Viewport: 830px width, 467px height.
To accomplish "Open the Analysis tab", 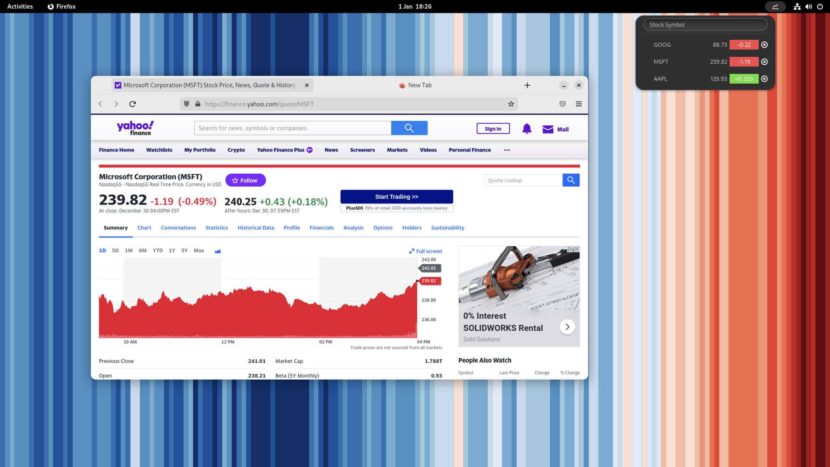I will 353,228.
